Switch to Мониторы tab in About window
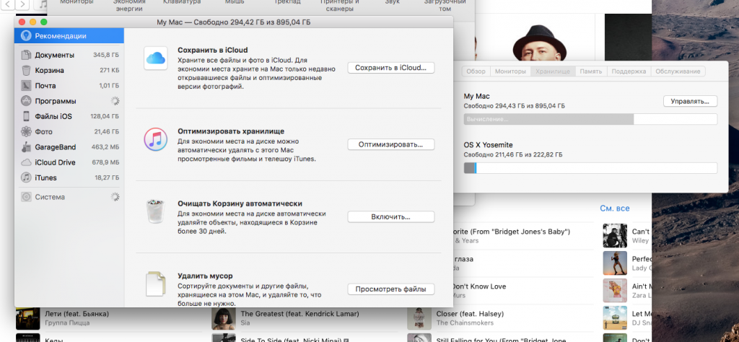Viewport: 739px width, 342px height. tap(510, 71)
